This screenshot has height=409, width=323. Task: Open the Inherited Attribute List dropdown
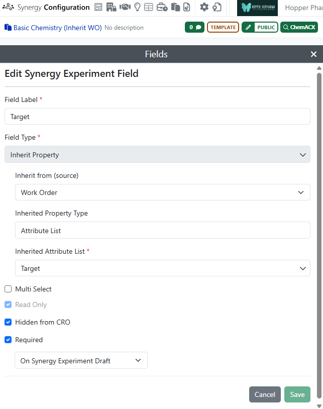(x=162, y=268)
